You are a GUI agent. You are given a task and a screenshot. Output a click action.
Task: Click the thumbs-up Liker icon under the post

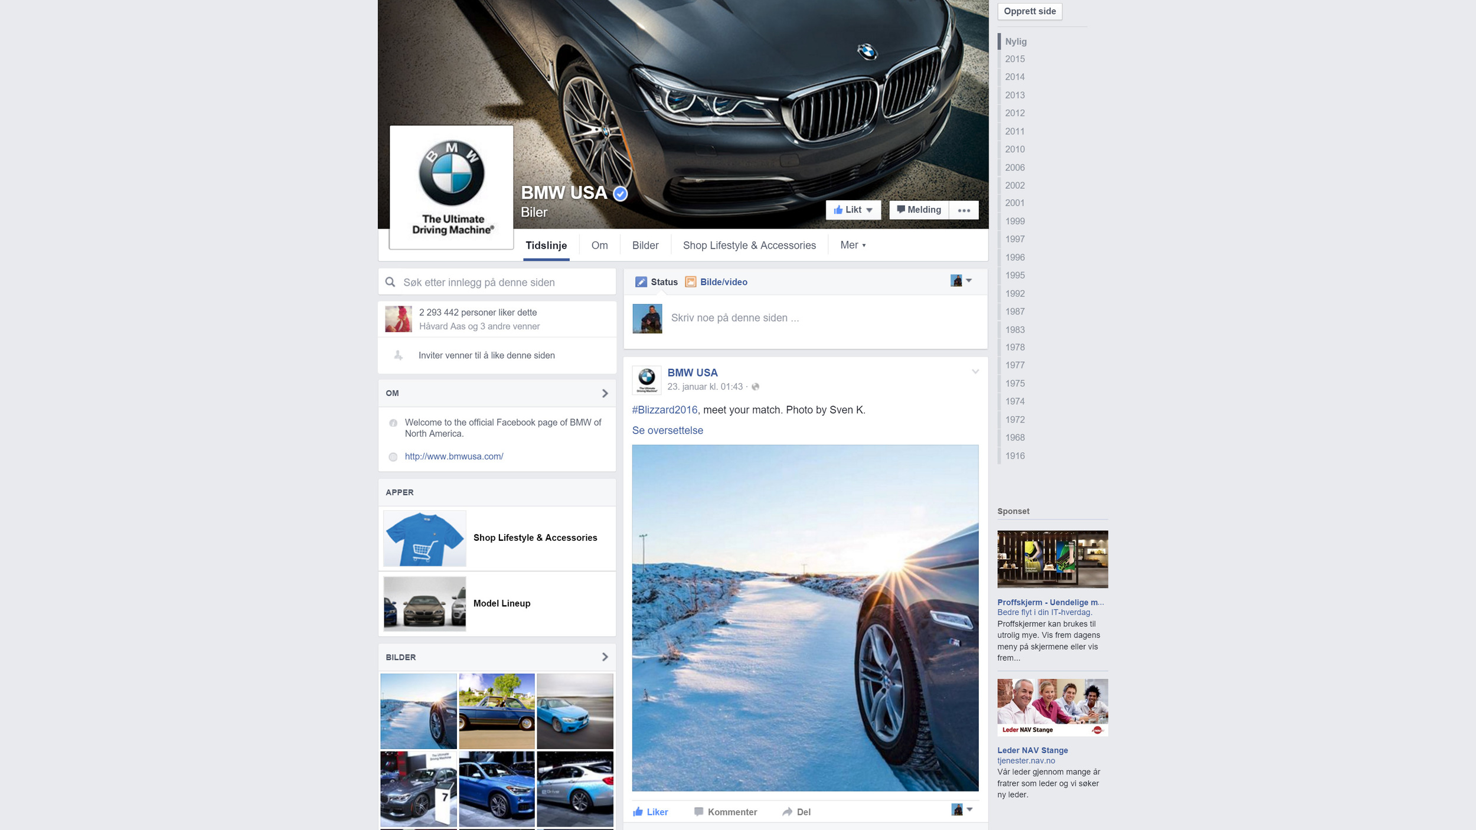(x=638, y=812)
